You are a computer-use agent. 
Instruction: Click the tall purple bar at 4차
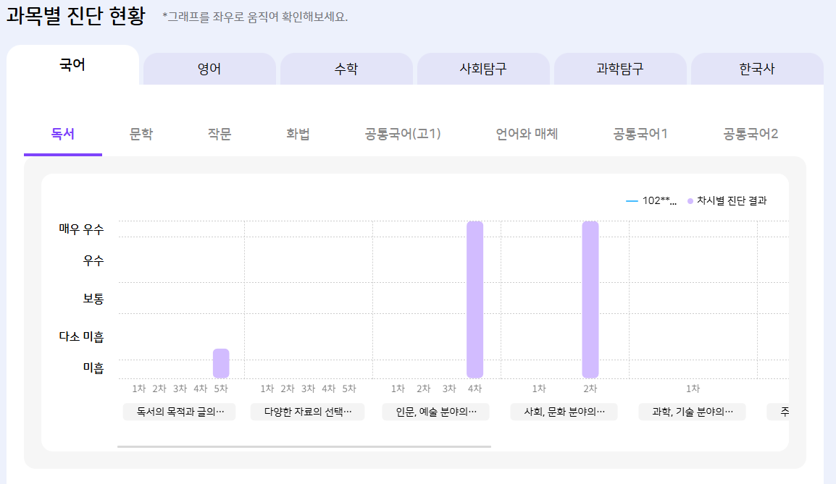tap(475, 299)
